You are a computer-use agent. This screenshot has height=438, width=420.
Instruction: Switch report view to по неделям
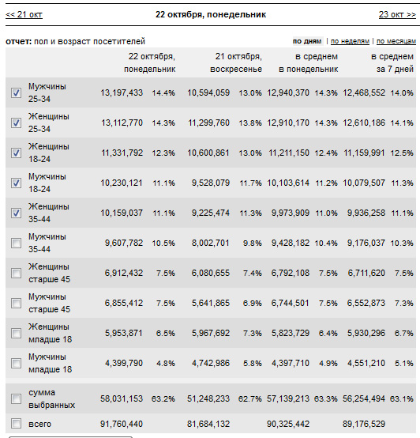(x=350, y=41)
